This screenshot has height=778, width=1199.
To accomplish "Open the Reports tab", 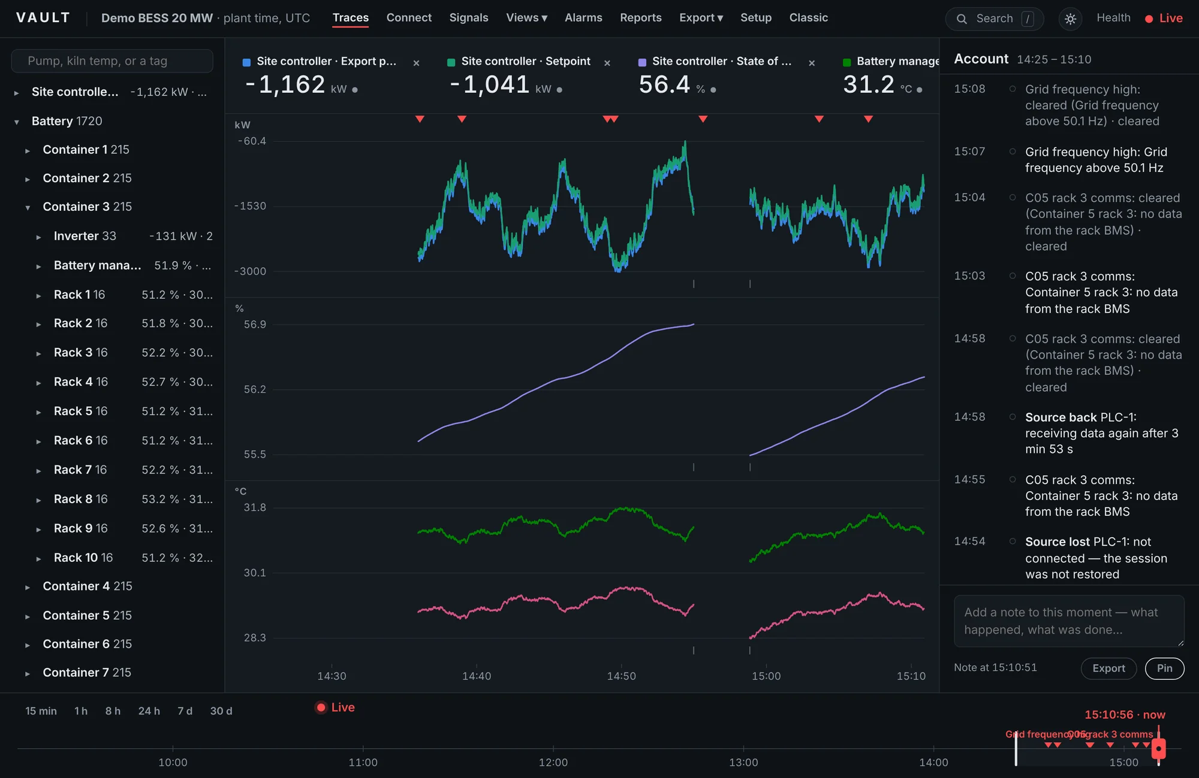I will point(640,18).
